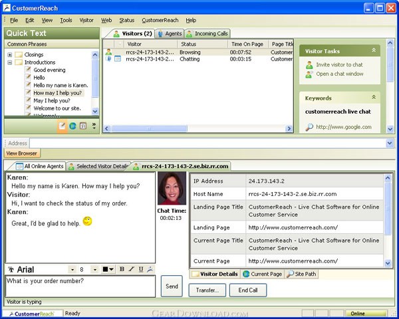
Task: Click the http://www.google.com link
Action: click(x=344, y=127)
